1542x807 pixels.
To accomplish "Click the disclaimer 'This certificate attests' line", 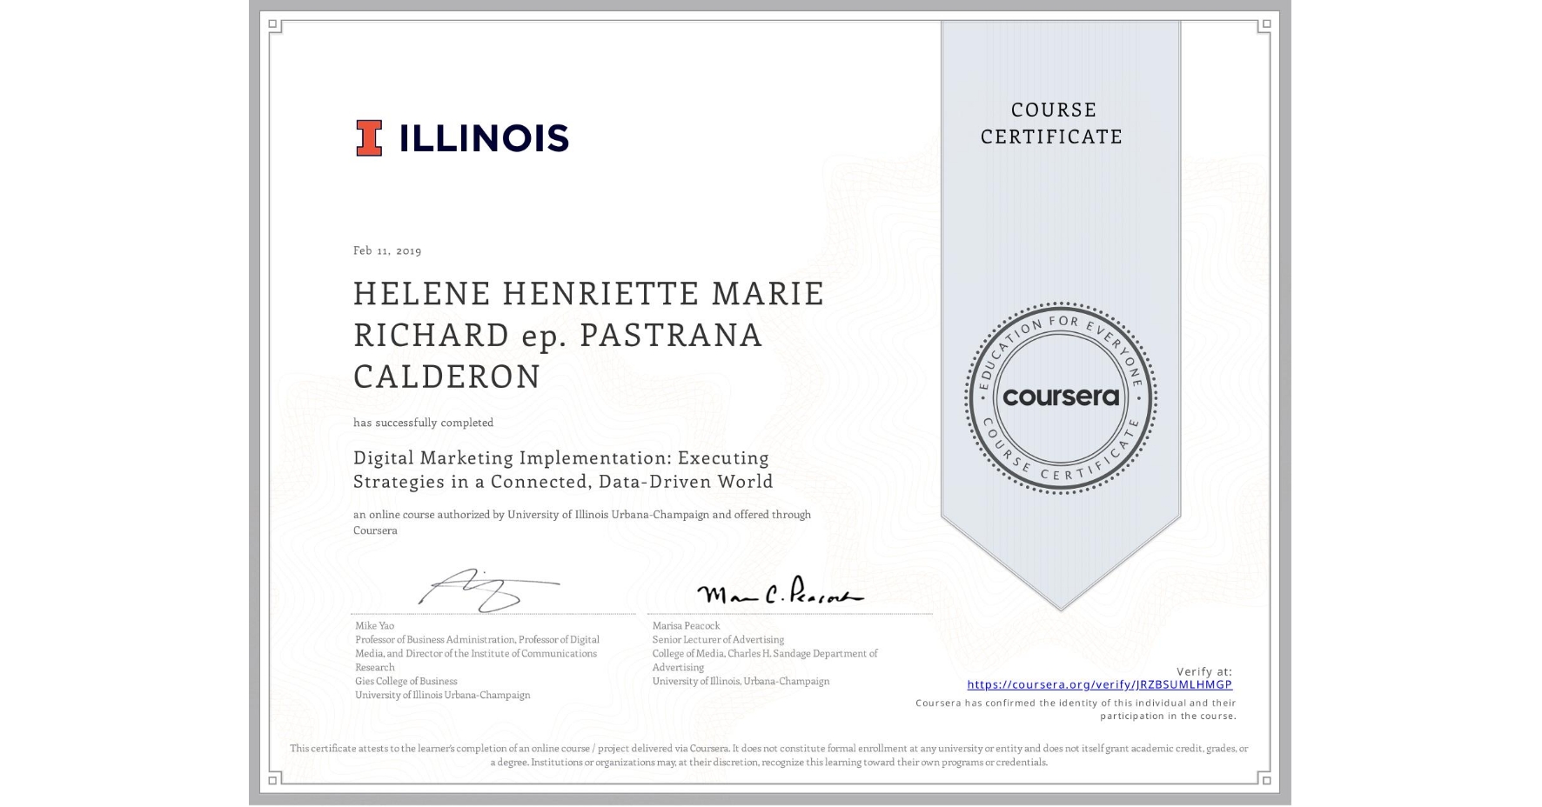I will point(769,749).
